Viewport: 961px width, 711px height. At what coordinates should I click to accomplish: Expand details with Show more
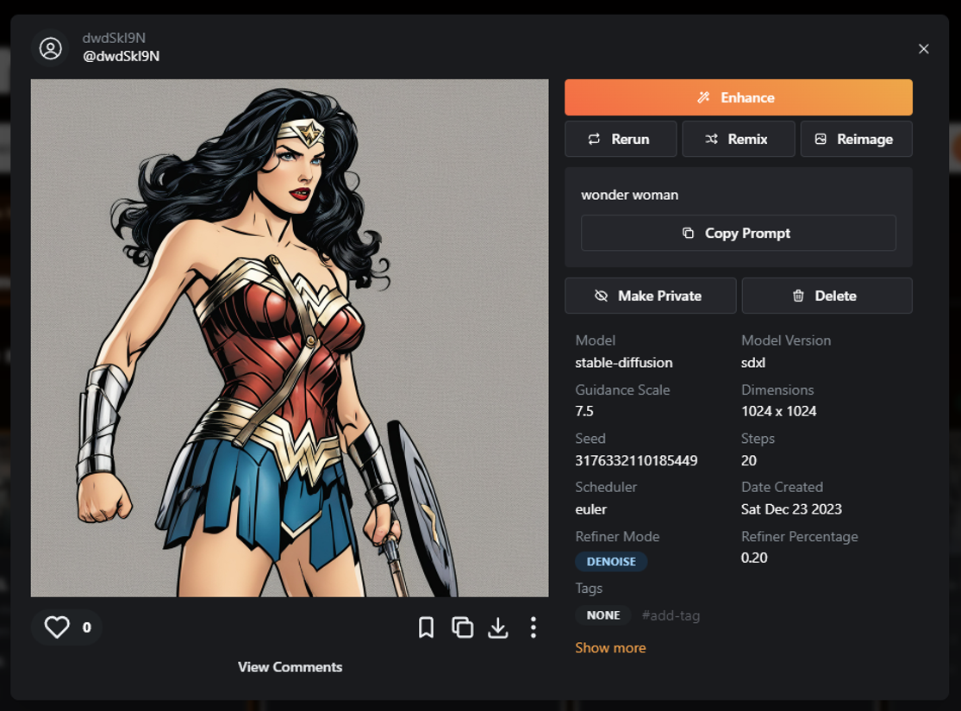click(610, 648)
